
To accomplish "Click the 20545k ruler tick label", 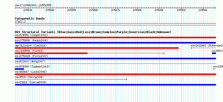I will (x=72, y=10).
